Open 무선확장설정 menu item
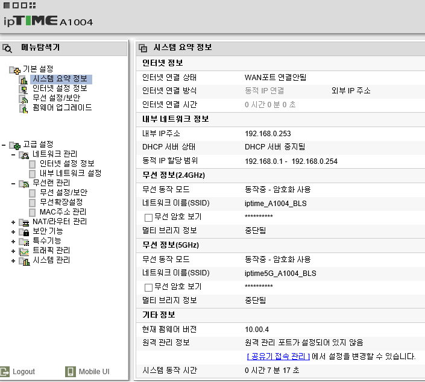 (61, 202)
